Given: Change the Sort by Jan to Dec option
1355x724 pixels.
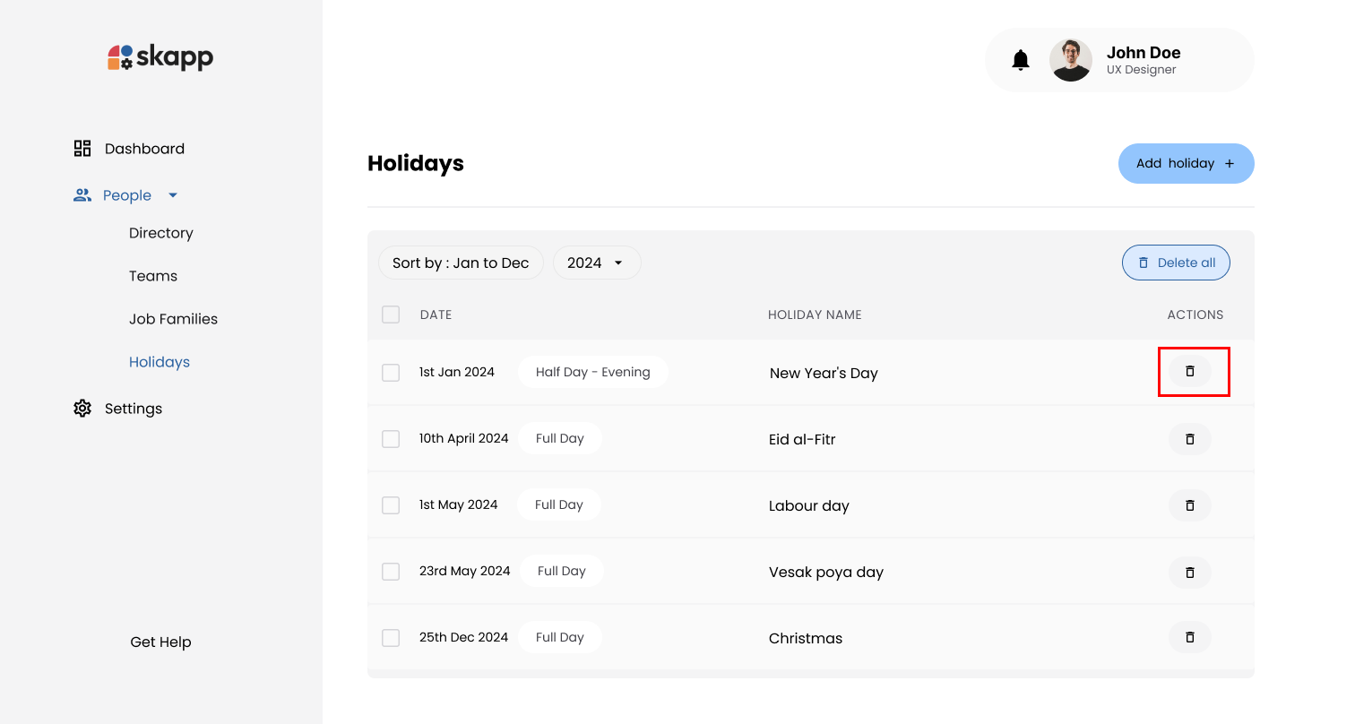Looking at the screenshot, I should coord(461,263).
